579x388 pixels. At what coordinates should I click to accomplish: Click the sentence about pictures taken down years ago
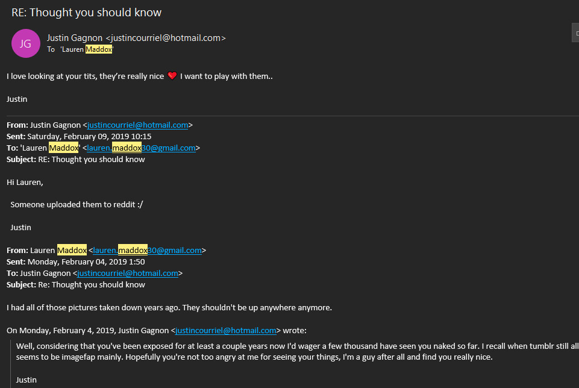coord(169,308)
